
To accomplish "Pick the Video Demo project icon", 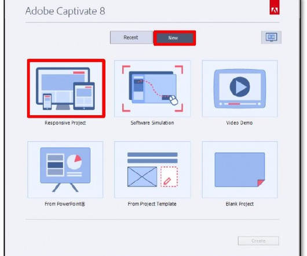I will (240, 89).
